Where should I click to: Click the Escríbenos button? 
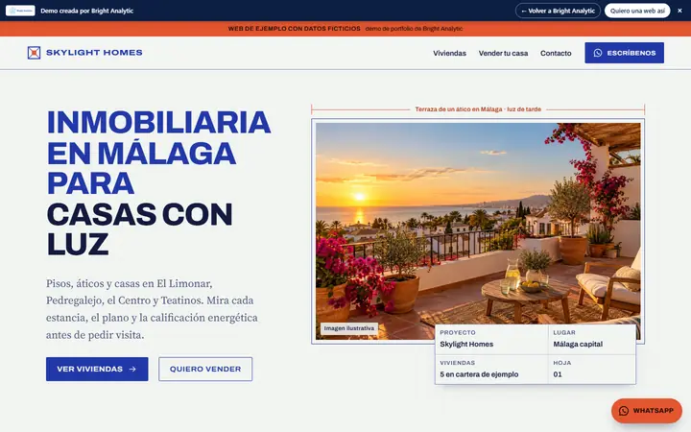click(x=625, y=53)
